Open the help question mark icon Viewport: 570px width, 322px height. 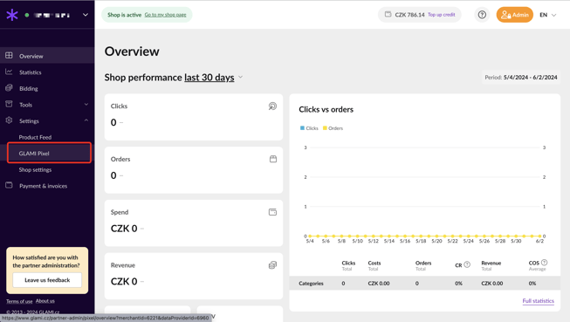coord(482,15)
